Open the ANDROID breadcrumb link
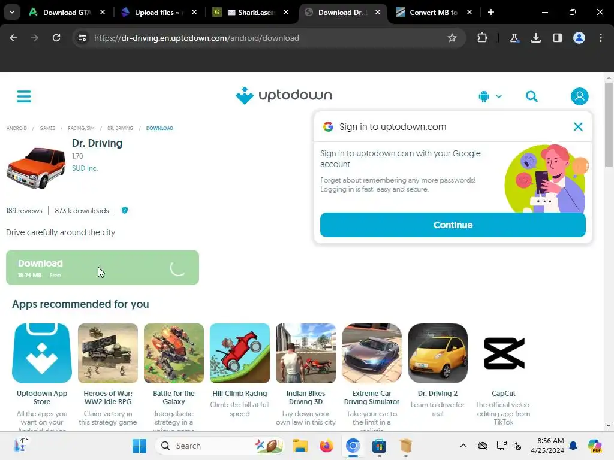 click(x=16, y=128)
